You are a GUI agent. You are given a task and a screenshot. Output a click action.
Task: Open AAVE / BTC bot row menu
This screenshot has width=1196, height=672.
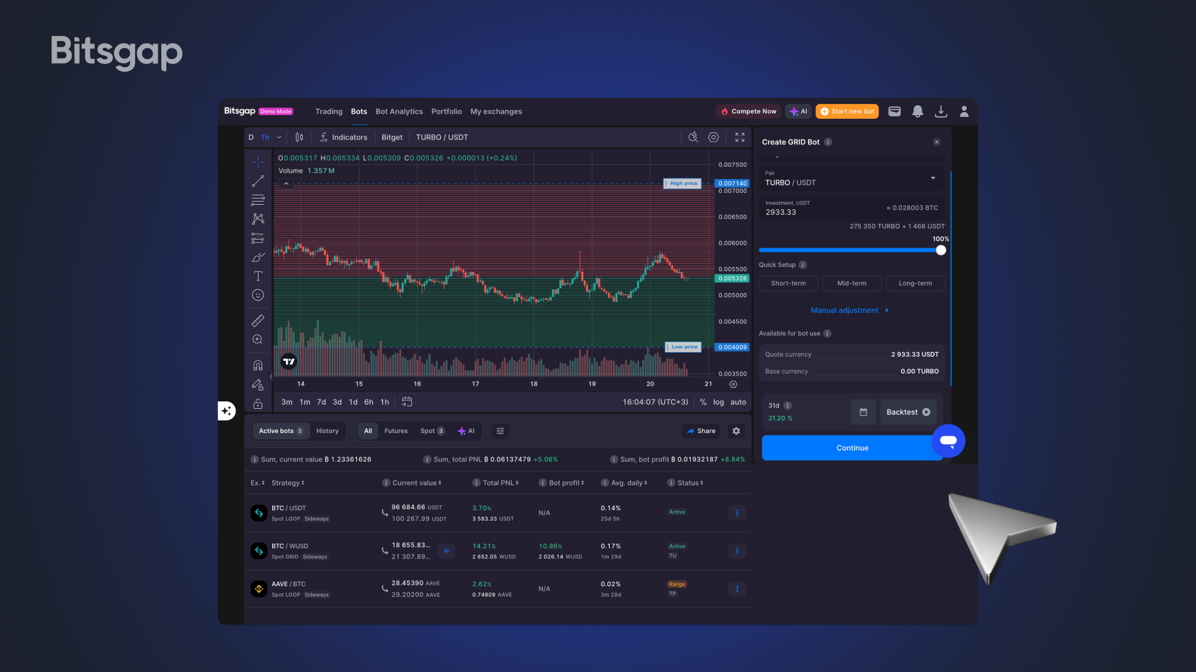point(737,589)
